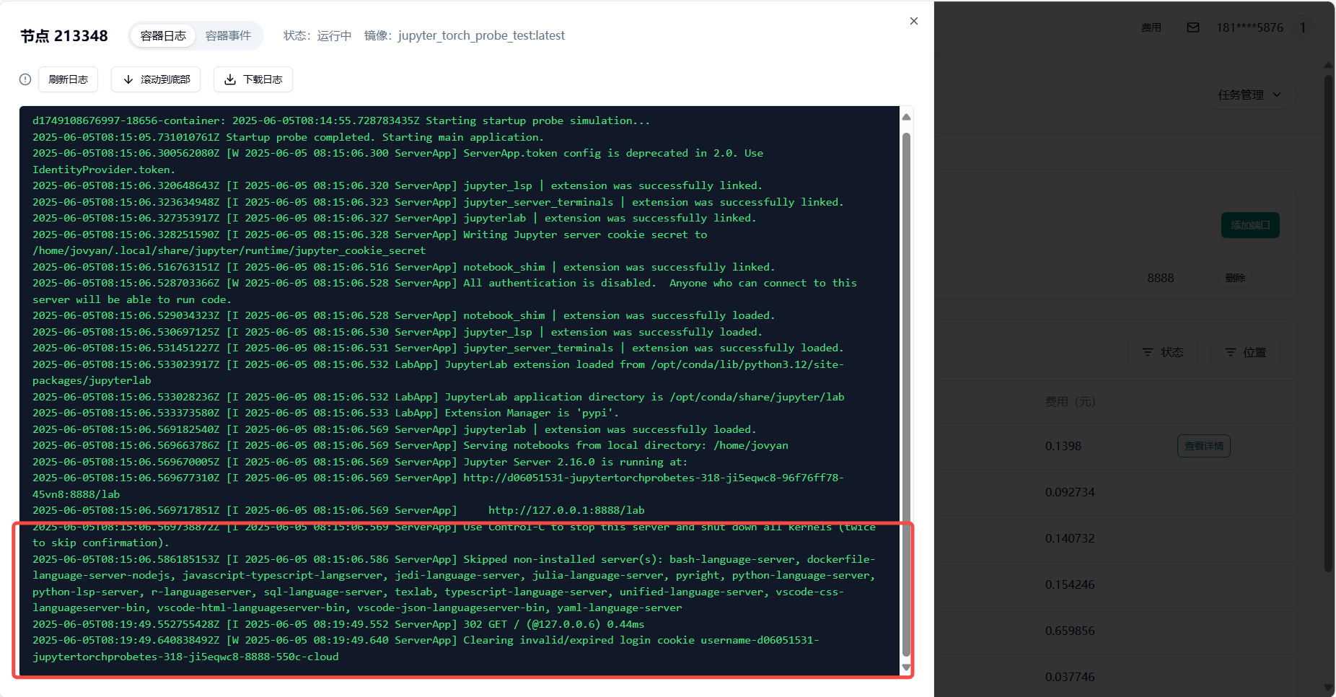Click the log scrollbar down arrow
This screenshot has height=697, width=1336.
(906, 667)
